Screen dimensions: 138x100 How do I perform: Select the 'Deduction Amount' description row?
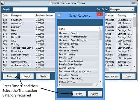[x=28, y=55]
